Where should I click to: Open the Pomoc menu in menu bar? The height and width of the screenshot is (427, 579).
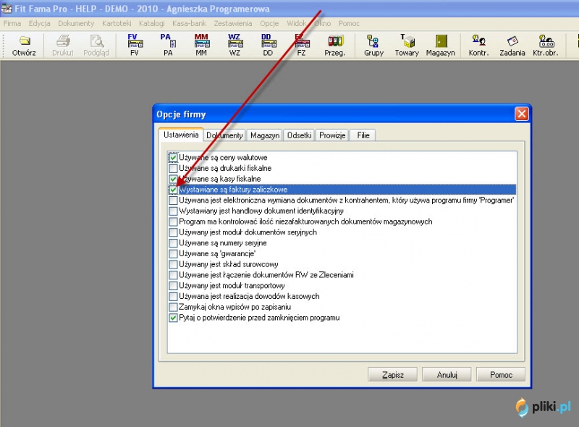(x=349, y=24)
